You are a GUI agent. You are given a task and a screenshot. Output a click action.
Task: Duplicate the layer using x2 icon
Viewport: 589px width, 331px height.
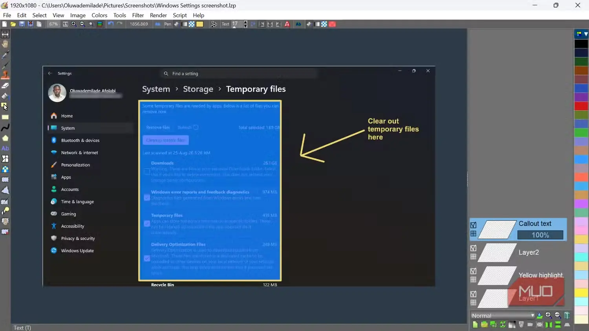click(x=494, y=325)
